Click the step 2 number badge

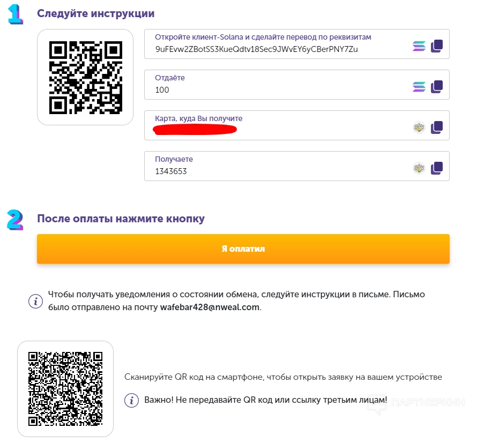(15, 220)
